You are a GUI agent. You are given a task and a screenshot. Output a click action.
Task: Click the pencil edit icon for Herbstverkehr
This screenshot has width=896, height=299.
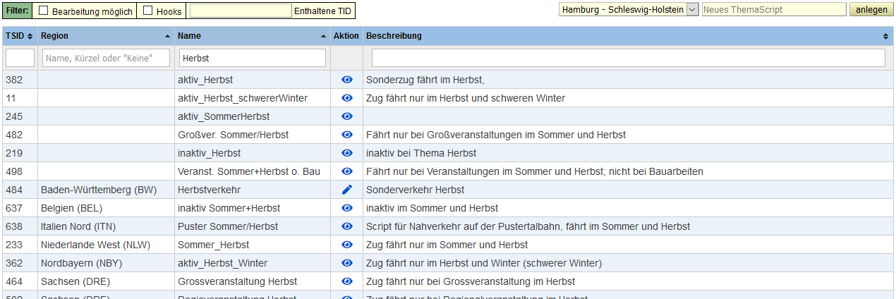(x=346, y=190)
